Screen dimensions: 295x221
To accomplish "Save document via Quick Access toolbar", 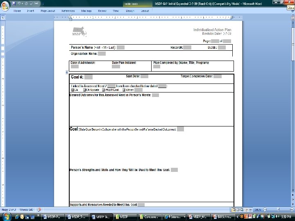I will (14, 3).
